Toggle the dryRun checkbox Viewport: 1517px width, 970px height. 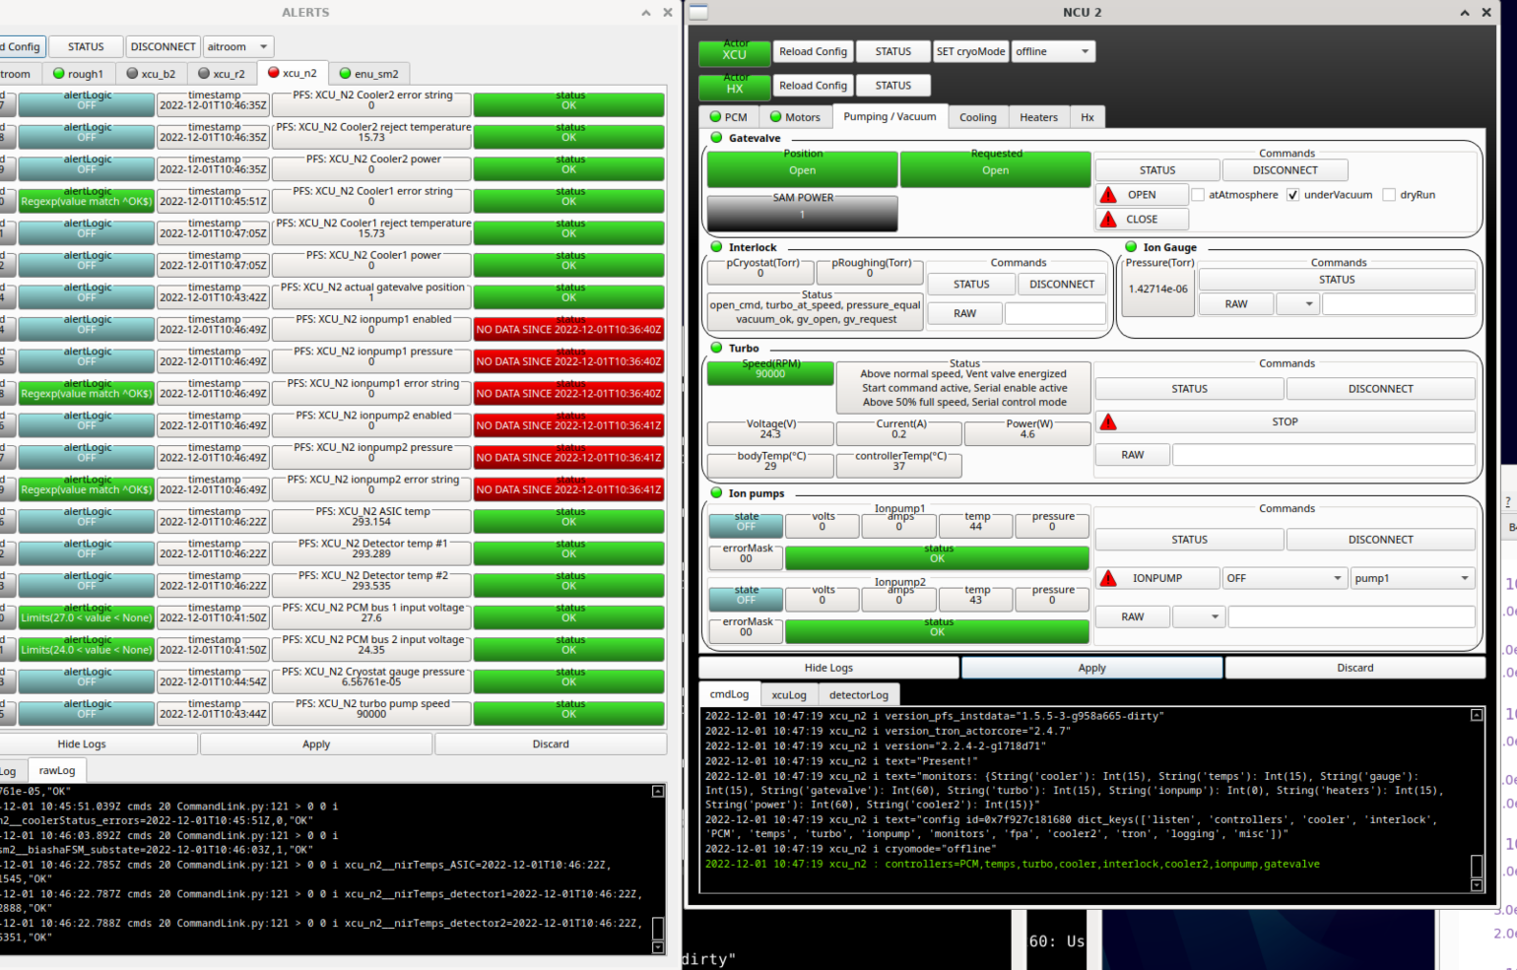tap(1389, 195)
